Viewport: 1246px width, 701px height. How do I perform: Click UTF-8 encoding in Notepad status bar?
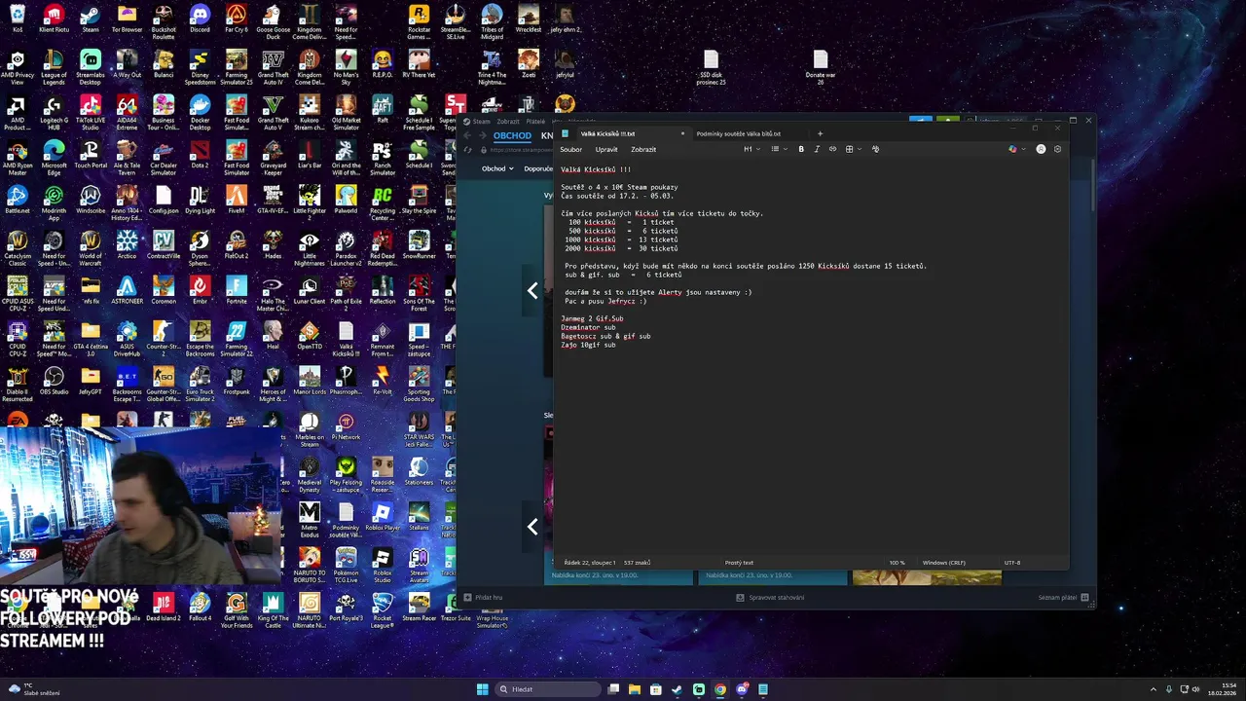click(x=1012, y=563)
